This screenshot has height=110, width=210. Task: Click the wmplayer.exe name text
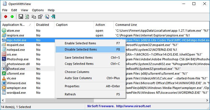tap(16, 88)
